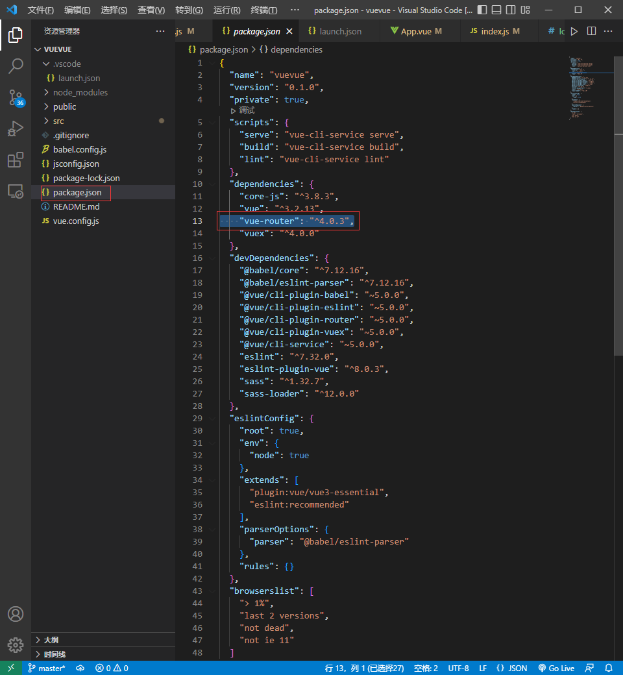Open the Source Control view with 36 changes

pos(15,97)
